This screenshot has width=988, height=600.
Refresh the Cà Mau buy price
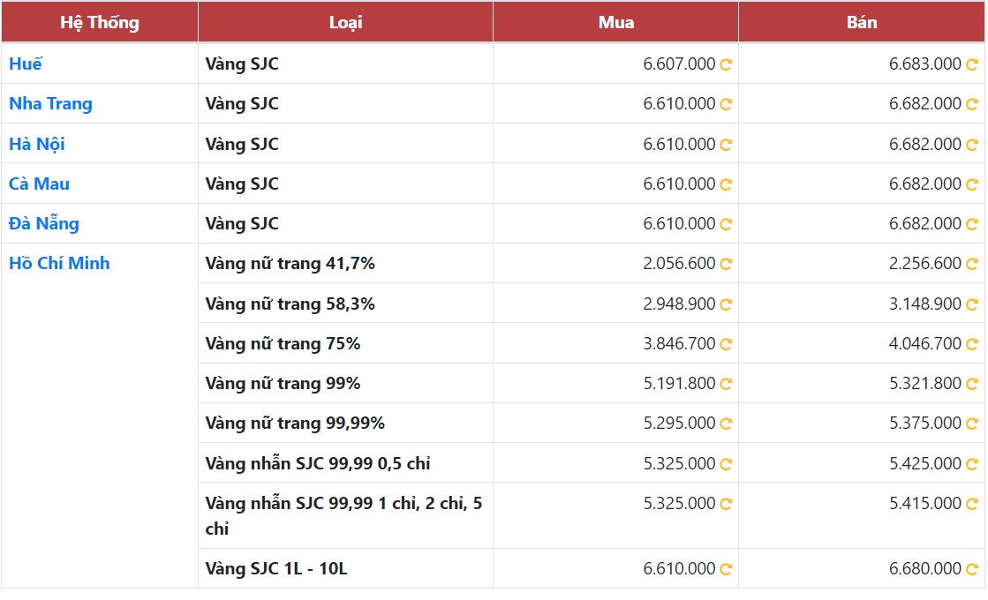tap(726, 184)
